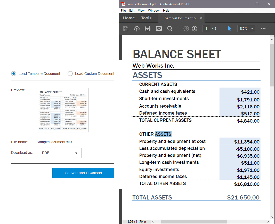This screenshot has width=275, height=224.
Task: Select Load Custom Document radio button
Action: 70,74
